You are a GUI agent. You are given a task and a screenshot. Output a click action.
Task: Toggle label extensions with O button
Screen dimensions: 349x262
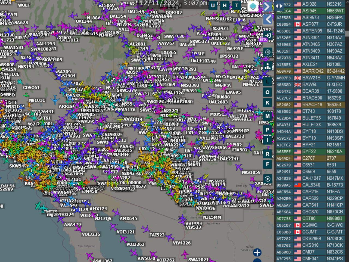click(x=267, y=92)
